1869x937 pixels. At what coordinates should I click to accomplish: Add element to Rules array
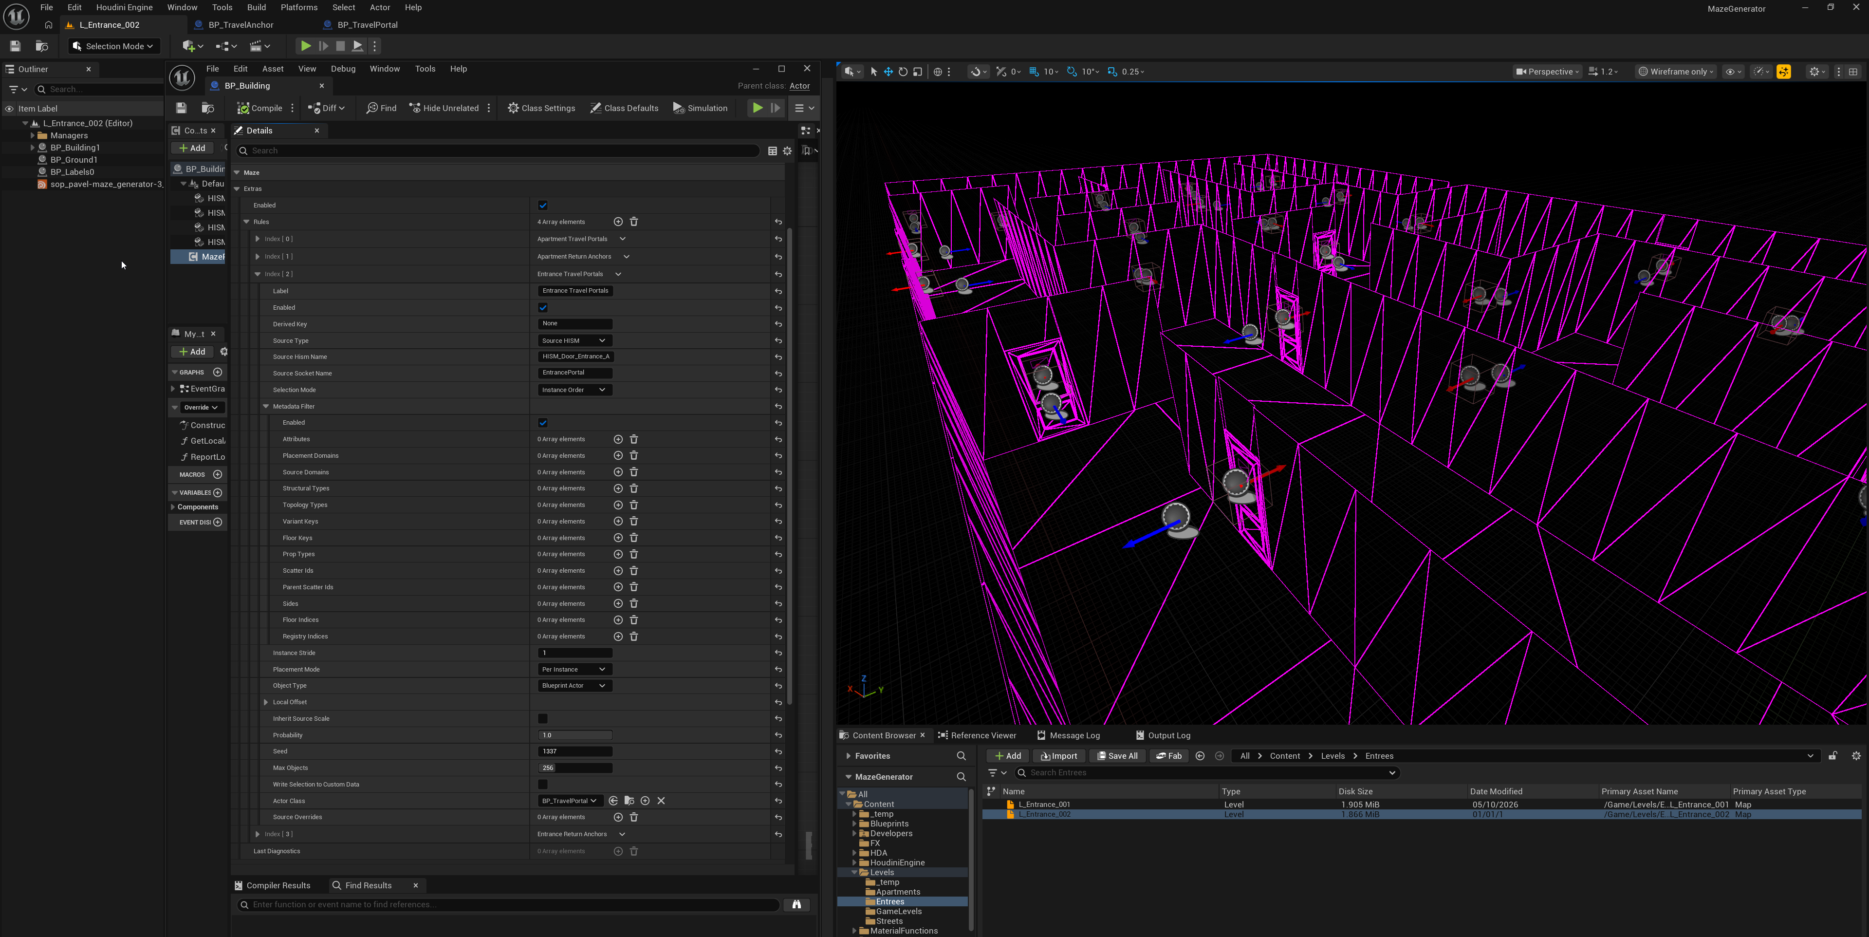coord(618,222)
